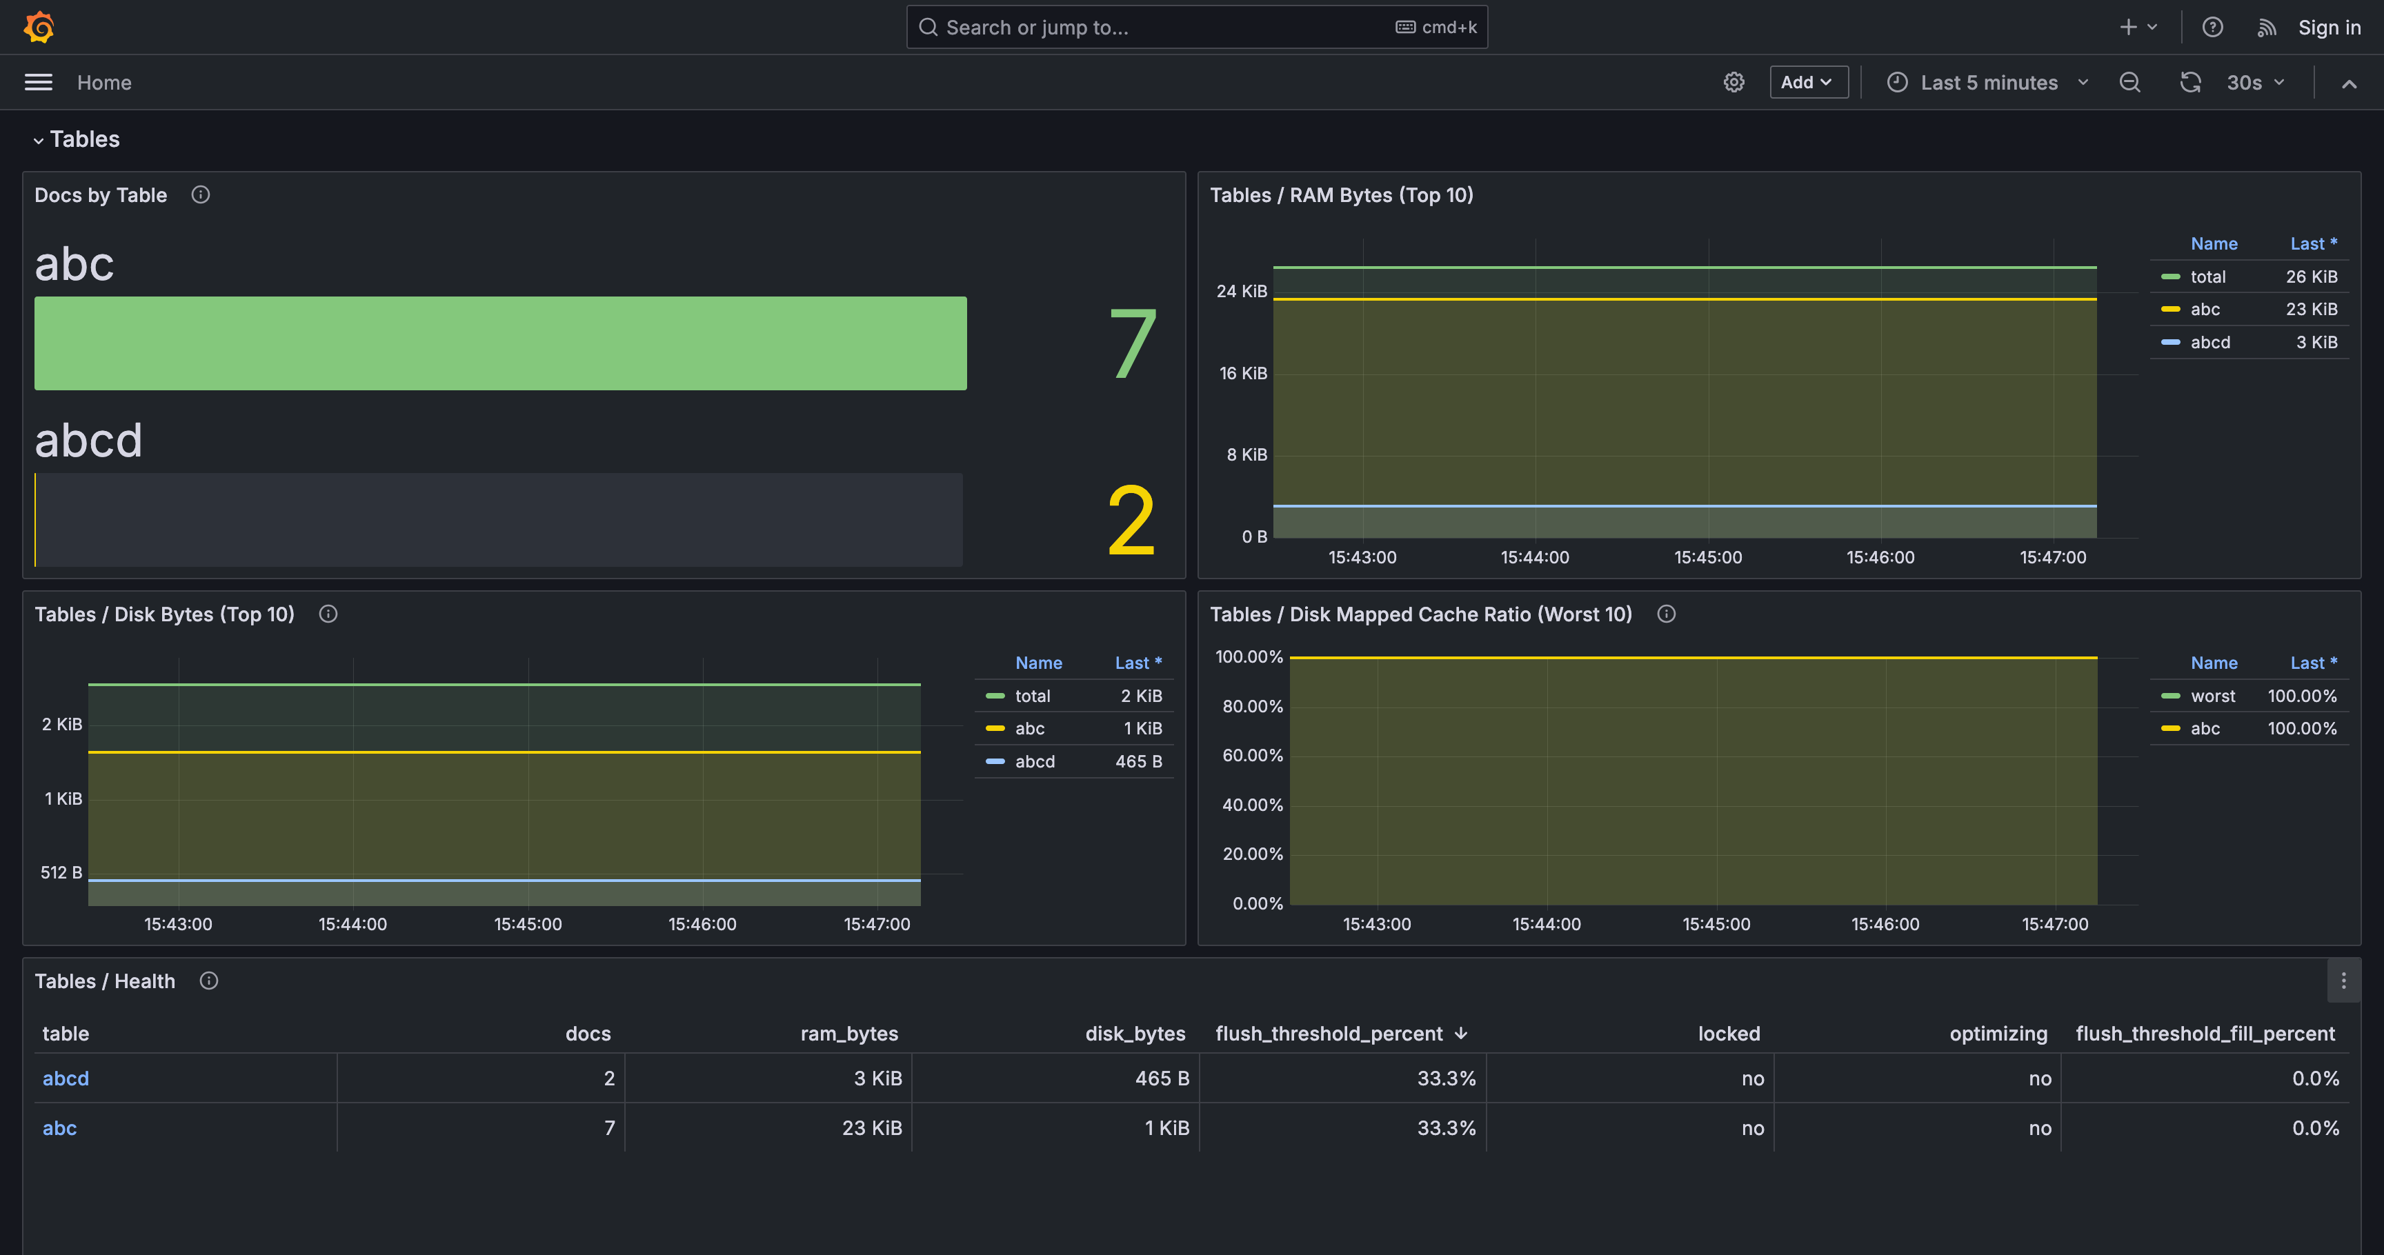Click the Grafana logo icon
This screenshot has height=1255, width=2384.
pyautogui.click(x=39, y=27)
